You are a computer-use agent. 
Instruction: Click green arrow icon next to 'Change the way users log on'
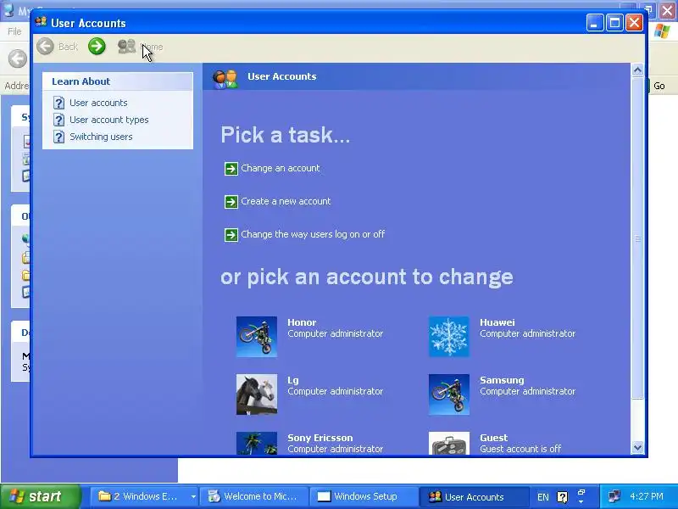point(231,235)
